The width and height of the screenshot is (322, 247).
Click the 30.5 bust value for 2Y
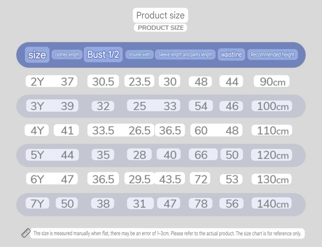pyautogui.click(x=103, y=81)
